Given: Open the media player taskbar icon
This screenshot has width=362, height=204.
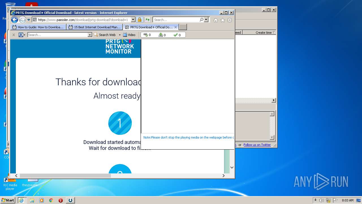Looking at the screenshot, I should pyautogui.click(x=42, y=200).
